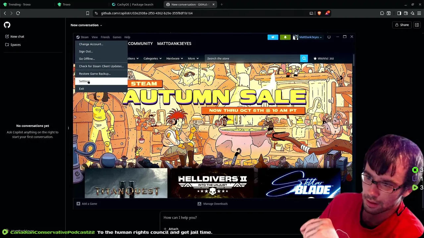Open GitHub home via the Octocat logo

(7, 25)
